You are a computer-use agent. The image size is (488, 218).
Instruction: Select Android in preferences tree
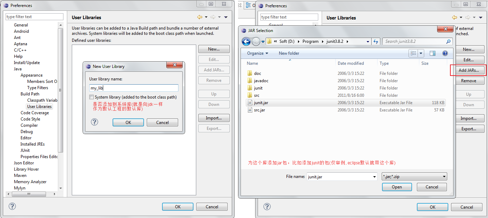click(21, 31)
